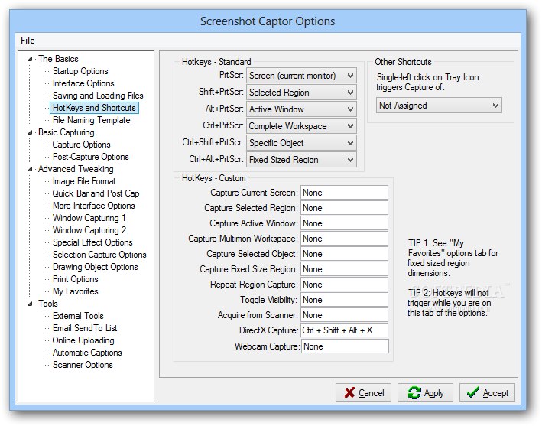
Task: Open Window Capturing 2 page
Action: [x=89, y=230]
